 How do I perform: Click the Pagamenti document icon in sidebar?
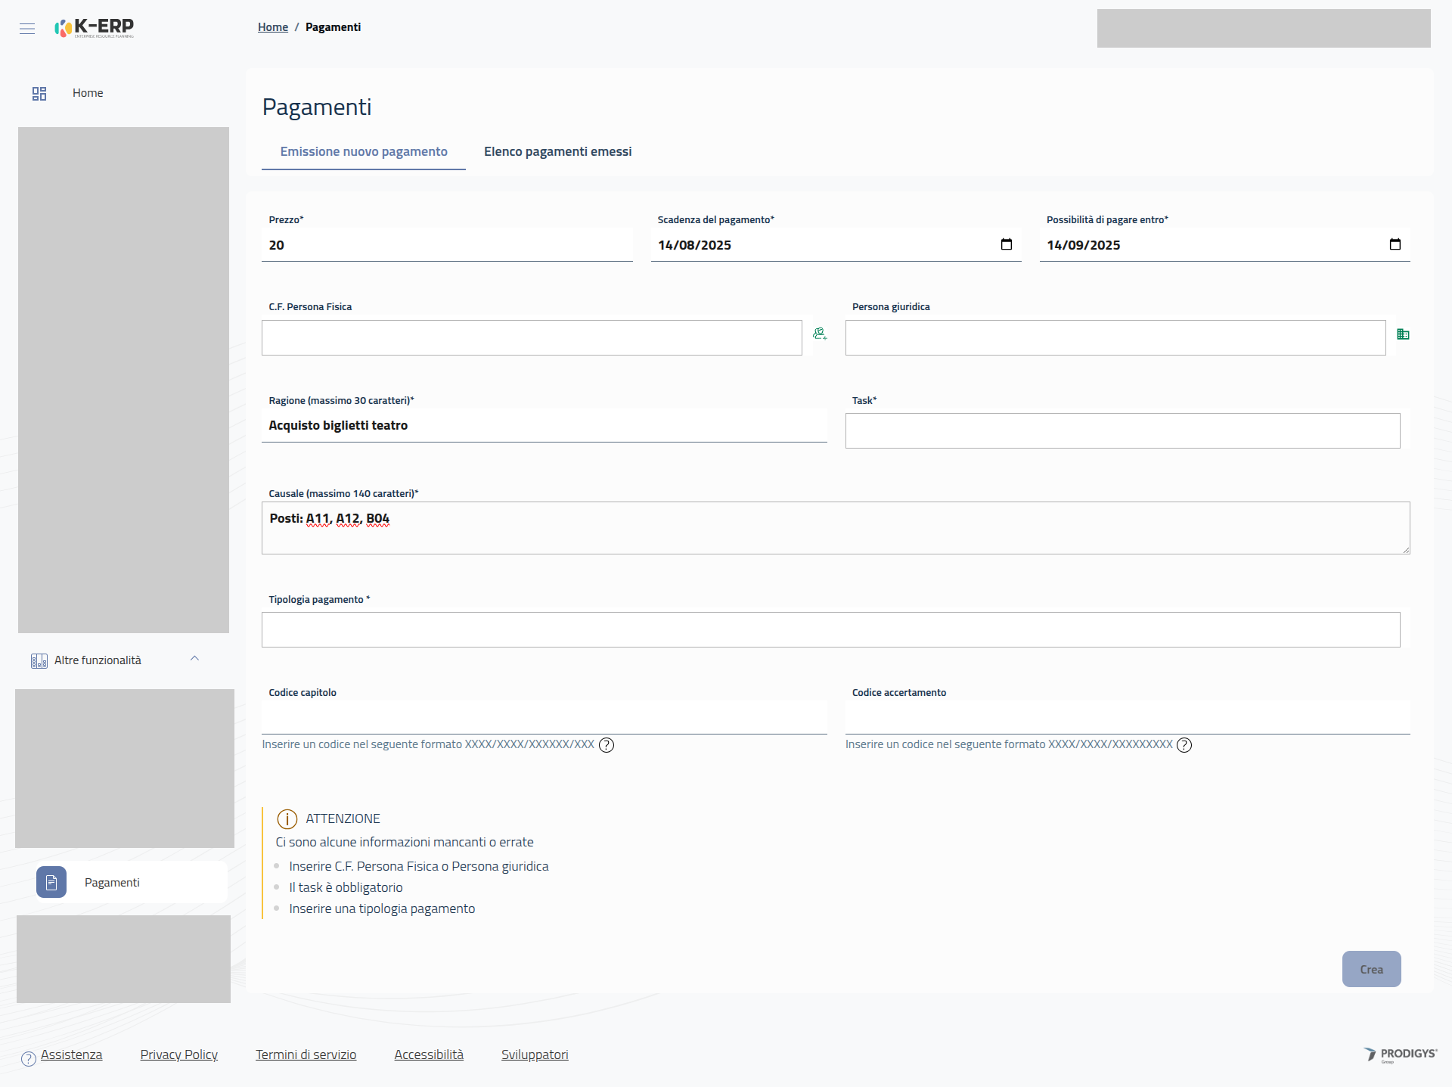(x=51, y=882)
